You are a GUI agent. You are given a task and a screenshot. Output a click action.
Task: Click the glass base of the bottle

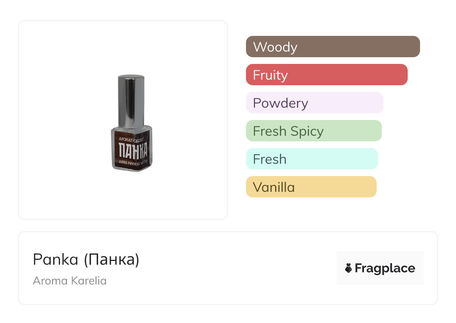tap(132, 168)
